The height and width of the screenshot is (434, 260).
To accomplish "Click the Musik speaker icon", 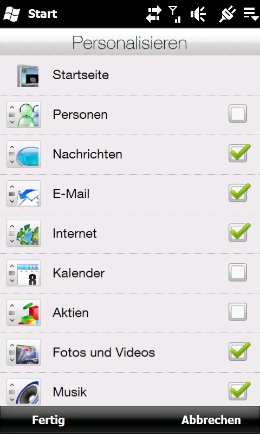I will click(x=28, y=392).
